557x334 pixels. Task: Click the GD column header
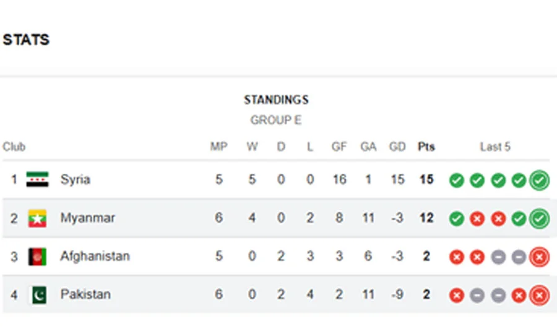click(x=397, y=147)
